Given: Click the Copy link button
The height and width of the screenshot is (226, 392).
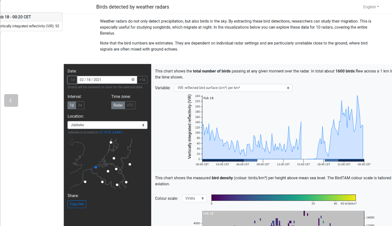Looking at the screenshot, I should (77, 204).
